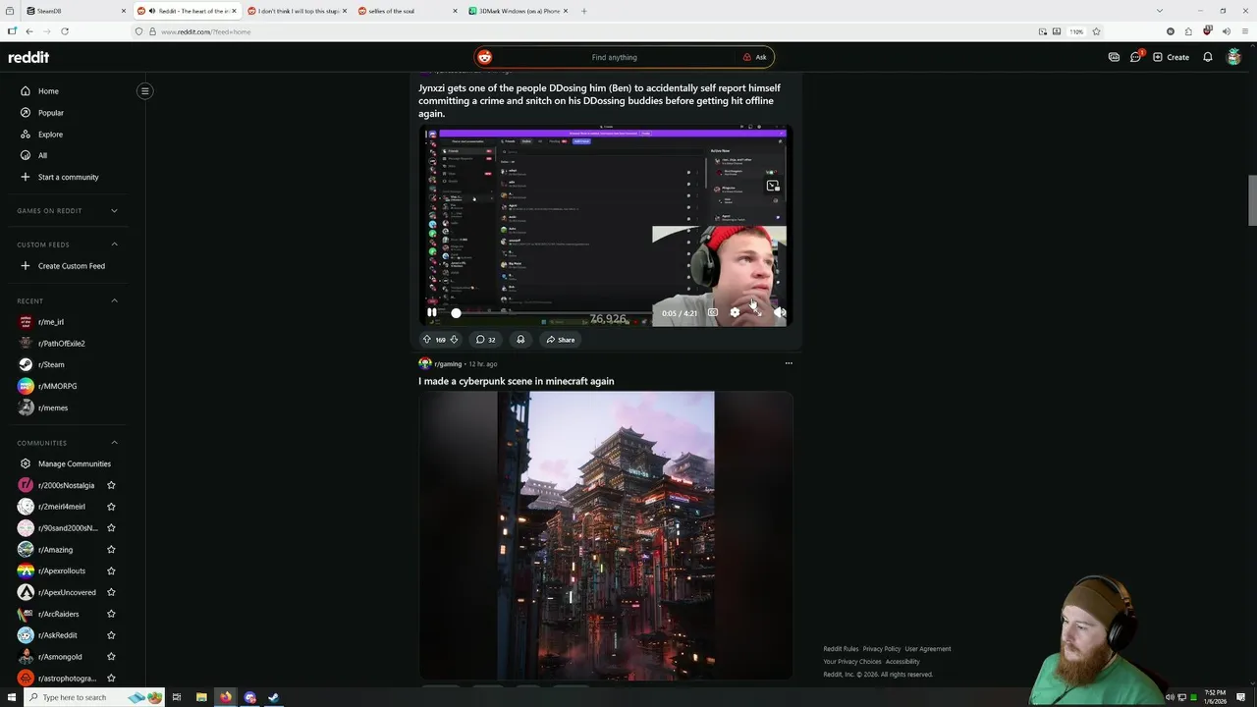Screen dimensions: 1257x707
Task: Click the page vertical scrollbar thumb
Action: pos(1251,200)
